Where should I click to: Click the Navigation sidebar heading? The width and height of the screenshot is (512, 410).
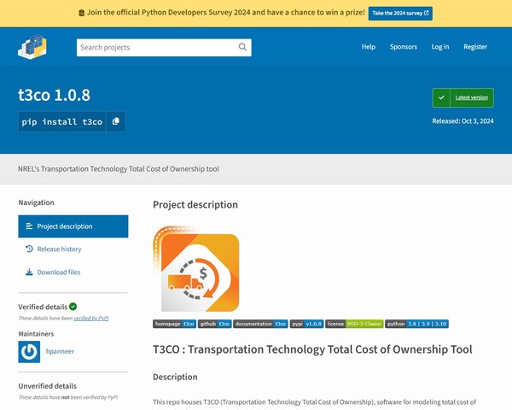36,202
